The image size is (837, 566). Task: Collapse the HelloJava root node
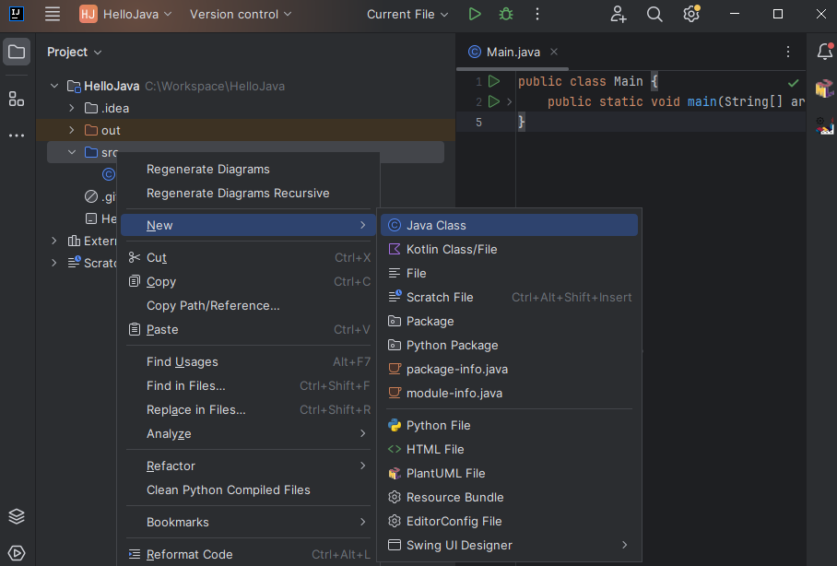point(53,86)
